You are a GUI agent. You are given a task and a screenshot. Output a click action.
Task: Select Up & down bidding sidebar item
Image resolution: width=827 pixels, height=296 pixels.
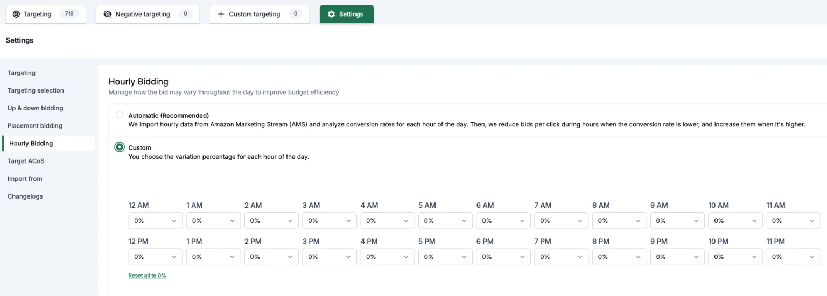coord(36,108)
